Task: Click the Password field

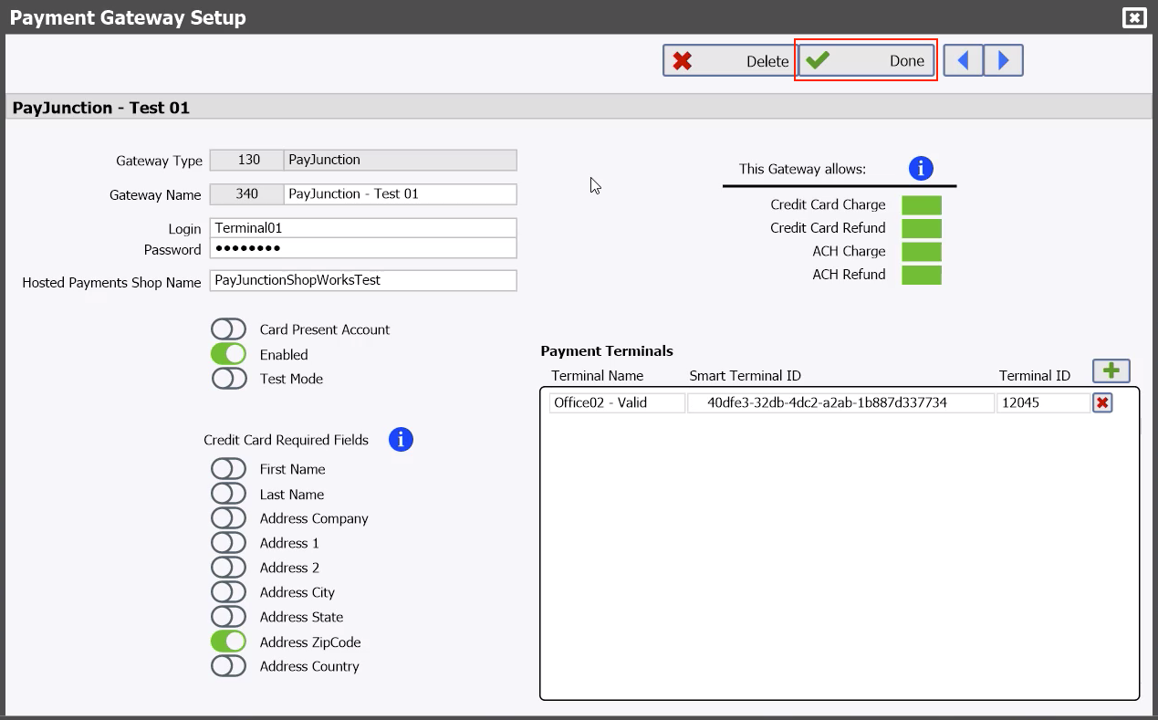Action: coord(363,248)
